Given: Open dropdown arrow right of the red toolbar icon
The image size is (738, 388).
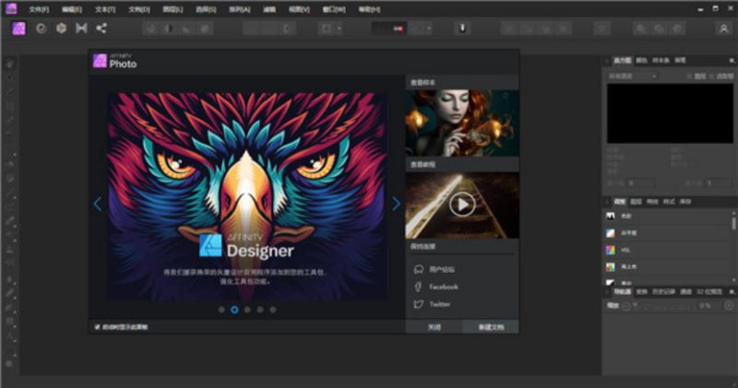Looking at the screenshot, I should click(429, 29).
